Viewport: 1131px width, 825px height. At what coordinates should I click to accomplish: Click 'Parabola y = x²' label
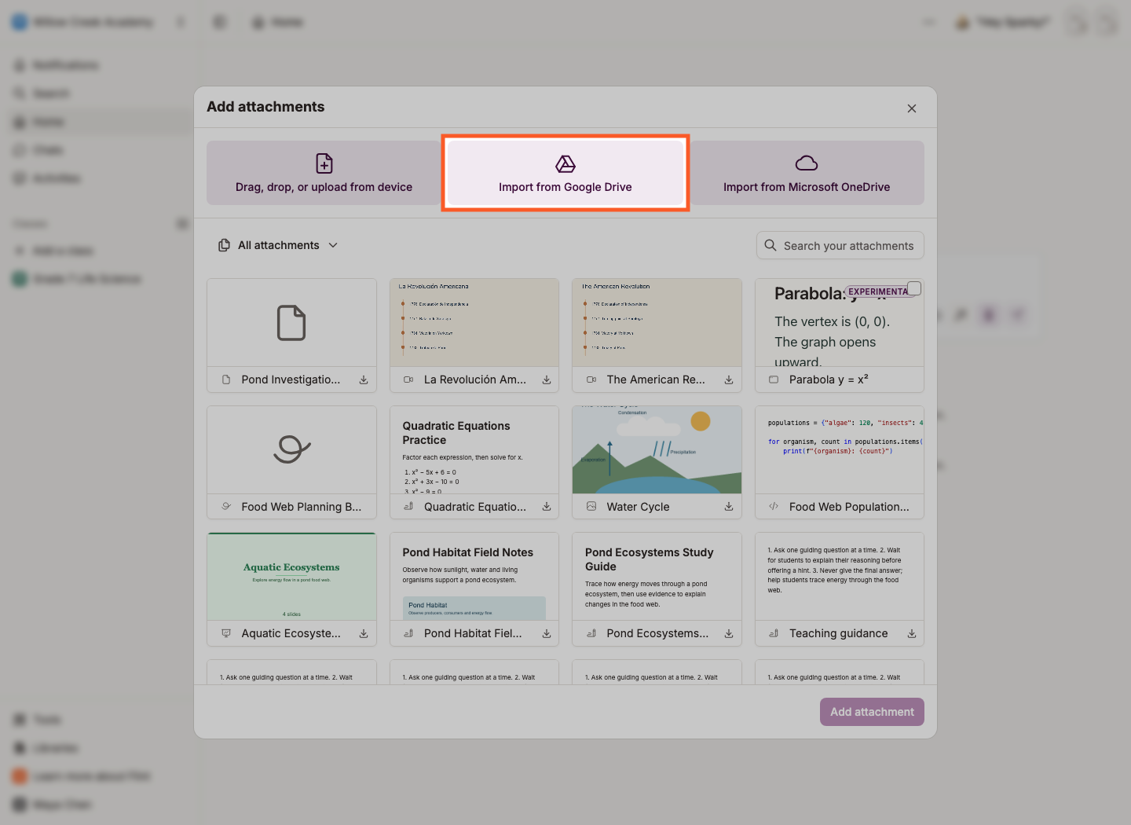coord(829,379)
